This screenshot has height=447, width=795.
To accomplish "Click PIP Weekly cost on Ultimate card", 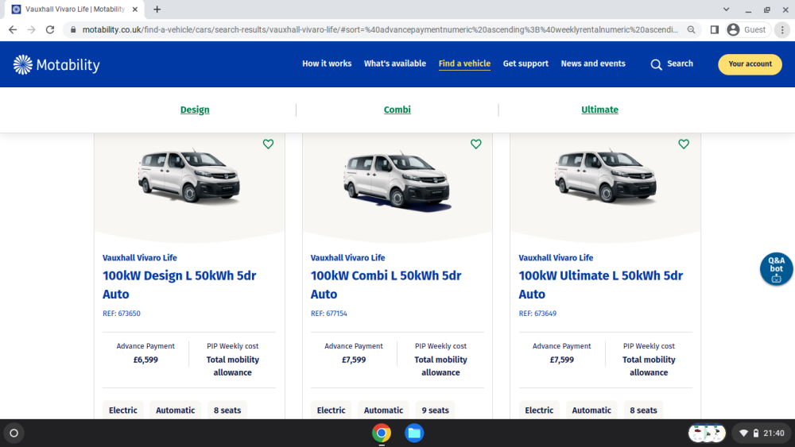I will tap(649, 346).
